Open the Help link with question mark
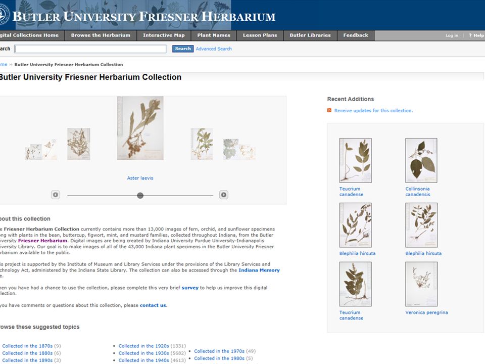The width and height of the screenshot is (485, 364). click(476, 35)
